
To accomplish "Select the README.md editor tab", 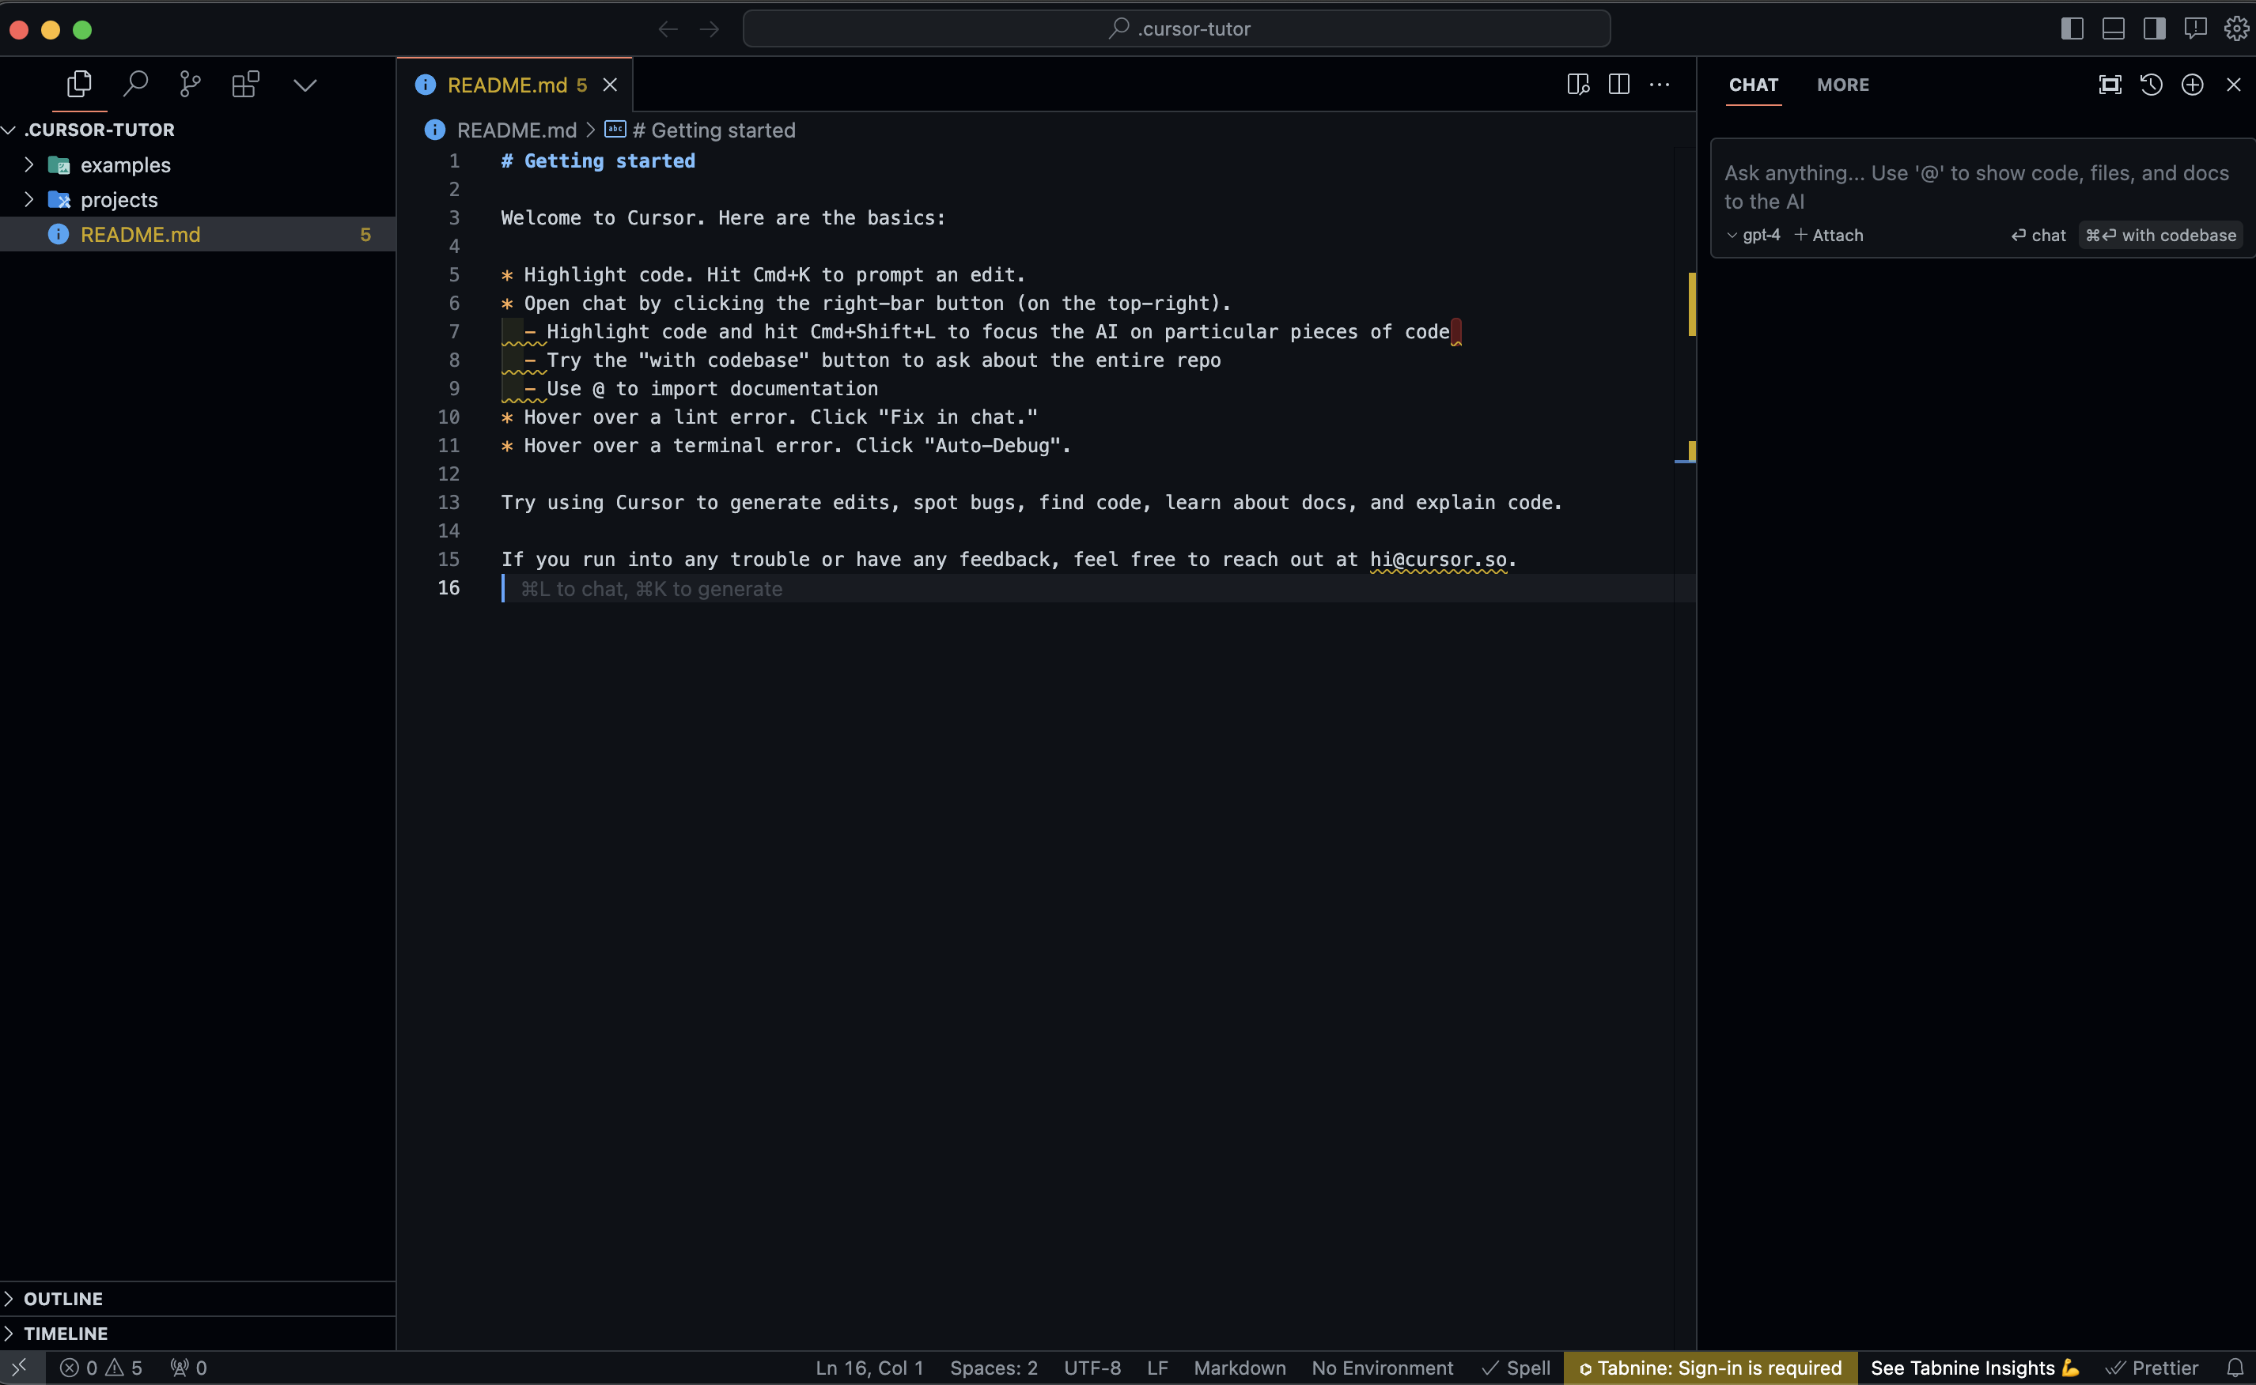I will point(507,85).
